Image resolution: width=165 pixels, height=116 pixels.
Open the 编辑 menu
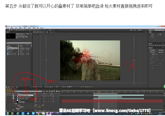pyautogui.click(x=12, y=28)
